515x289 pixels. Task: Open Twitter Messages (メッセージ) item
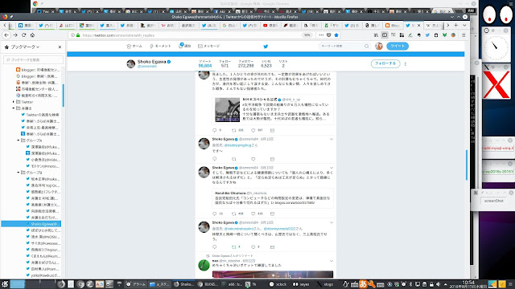(209, 47)
